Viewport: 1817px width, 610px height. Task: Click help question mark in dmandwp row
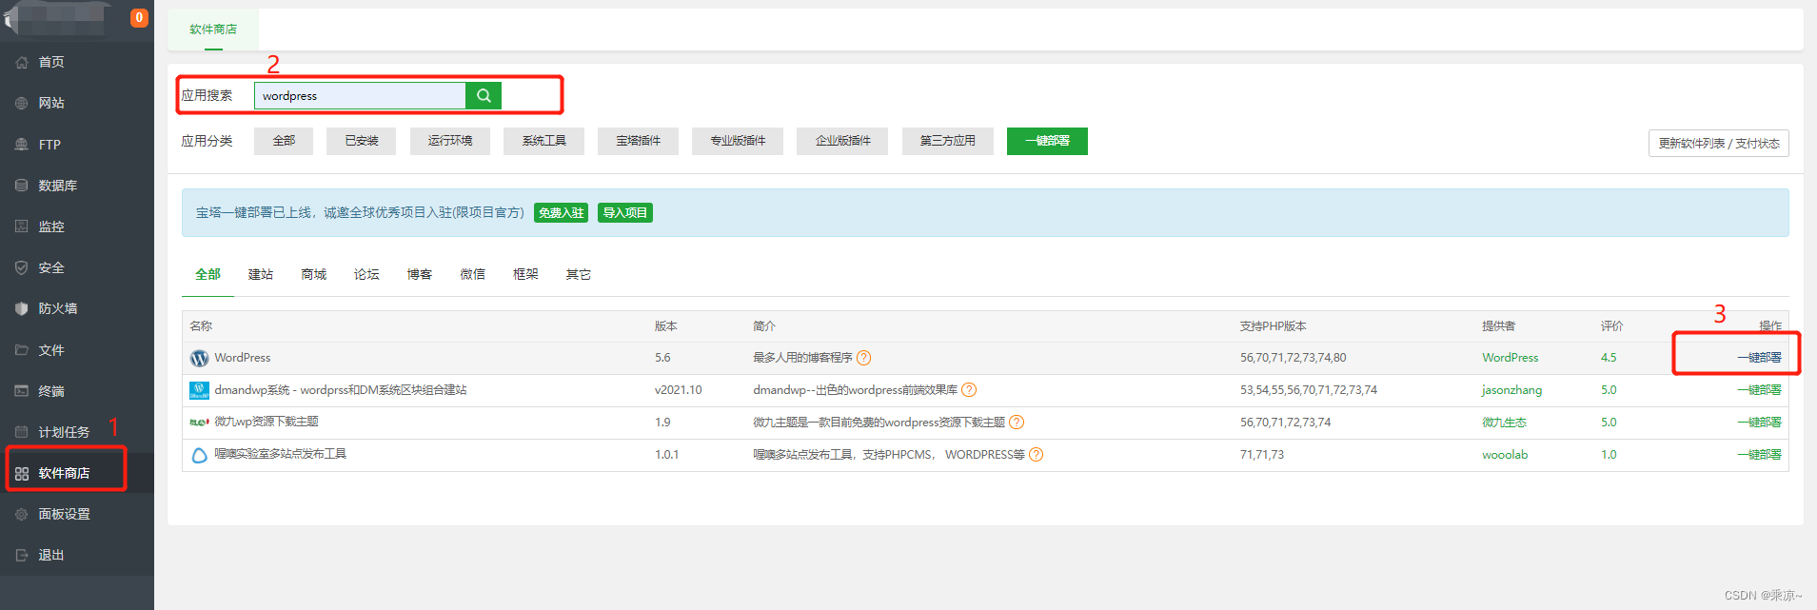[x=968, y=390]
